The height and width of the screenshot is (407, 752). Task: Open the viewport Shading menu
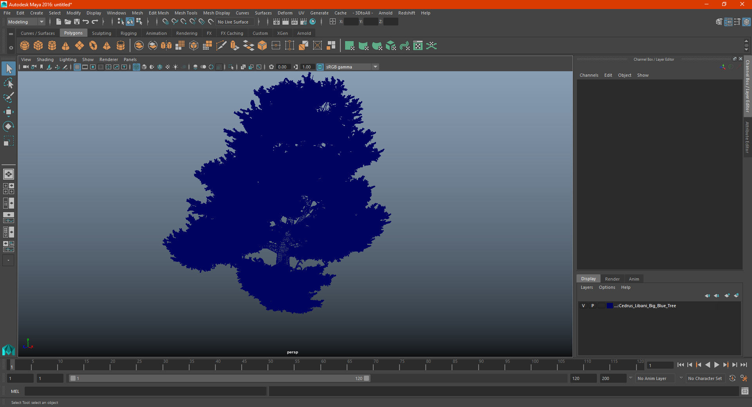coord(45,59)
